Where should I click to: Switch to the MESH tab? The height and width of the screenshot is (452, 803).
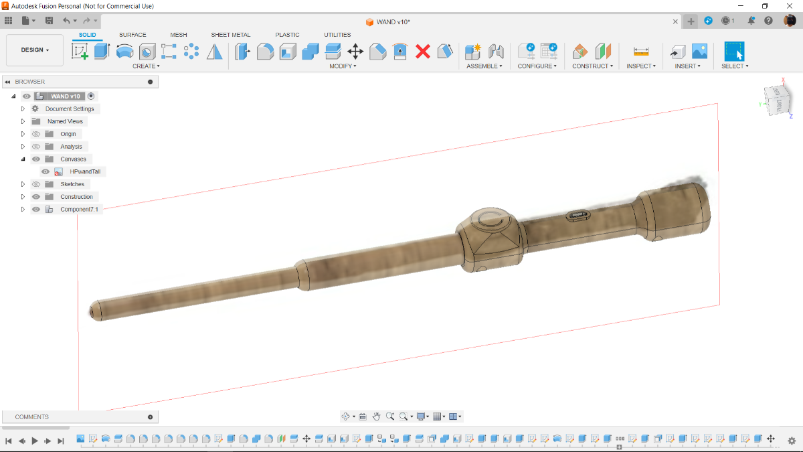point(179,35)
